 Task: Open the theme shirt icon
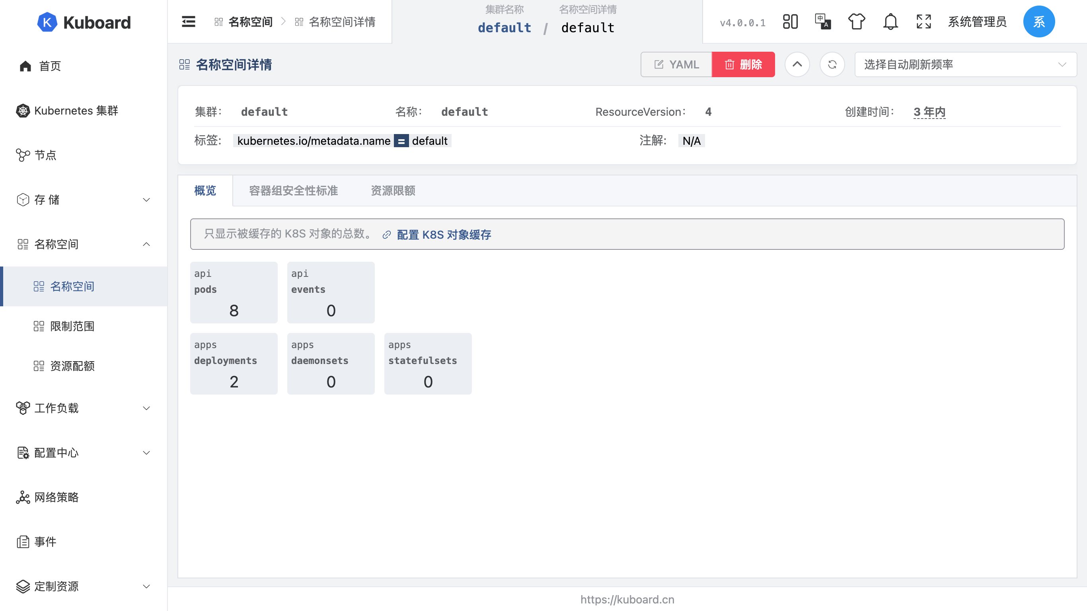856,21
